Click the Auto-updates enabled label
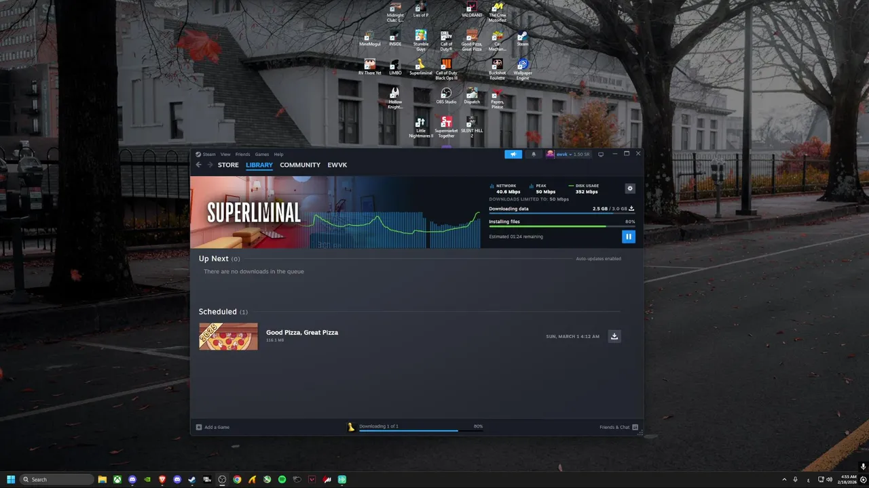 599,259
